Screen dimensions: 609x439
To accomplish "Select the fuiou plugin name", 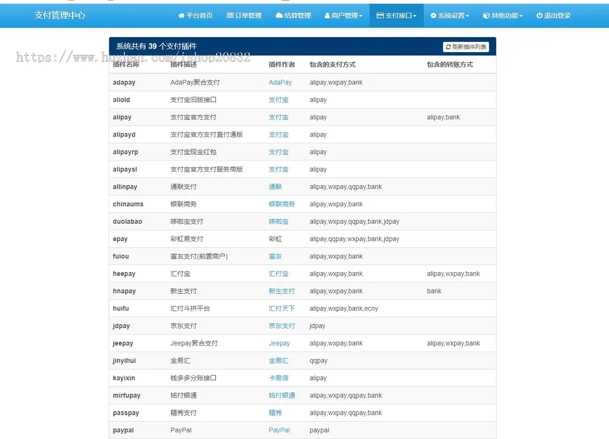I will click(121, 256).
